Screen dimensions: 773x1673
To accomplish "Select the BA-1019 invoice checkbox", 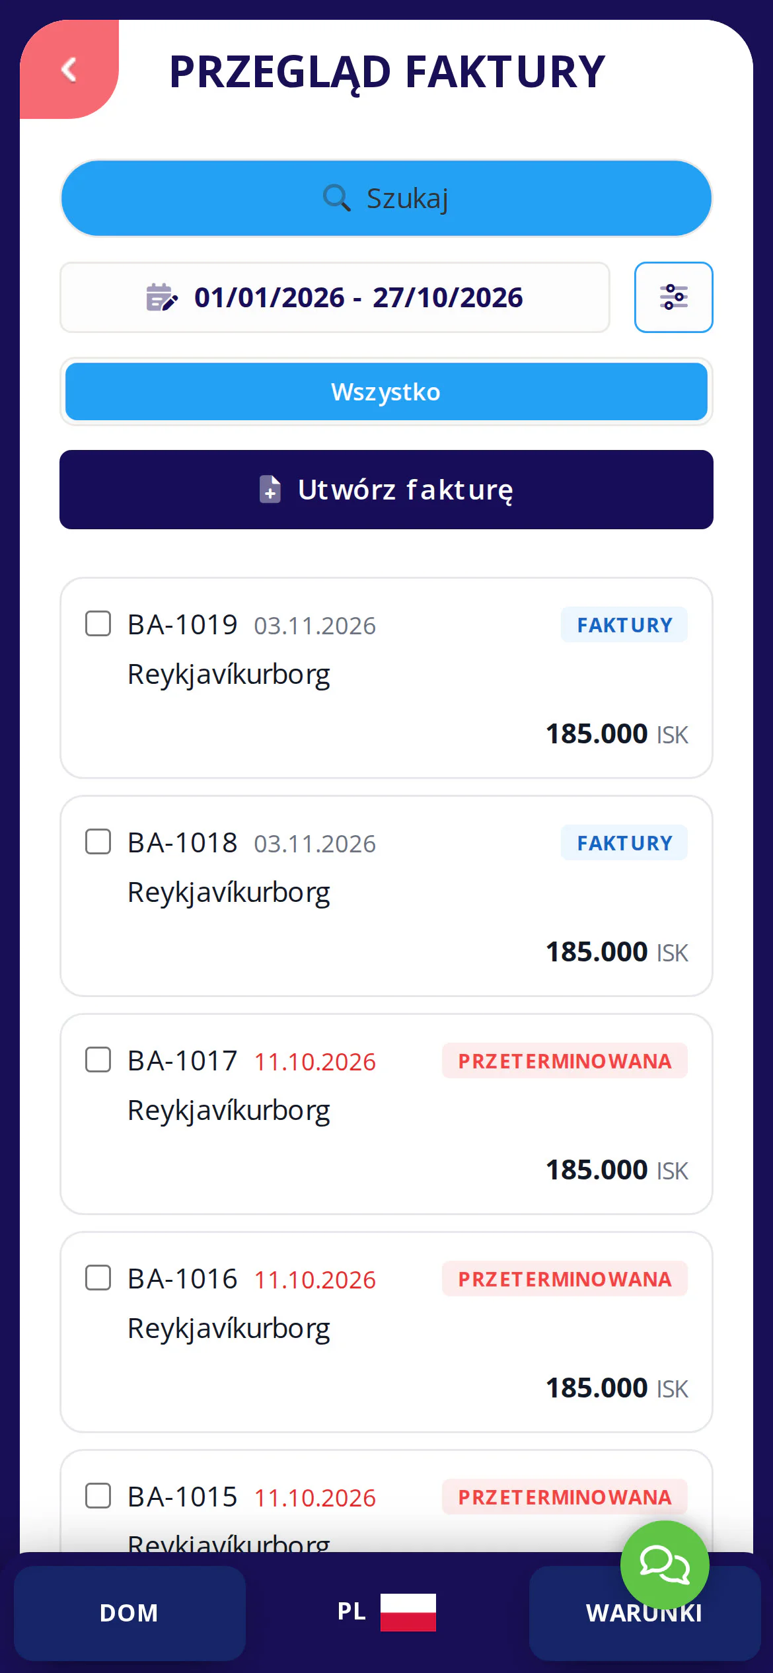I will pos(98,623).
